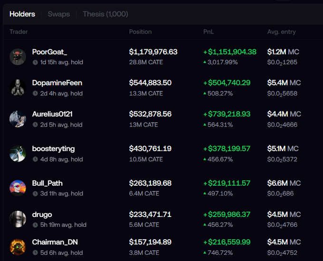Click green up-triangle next to 746.72%

(x=205, y=252)
